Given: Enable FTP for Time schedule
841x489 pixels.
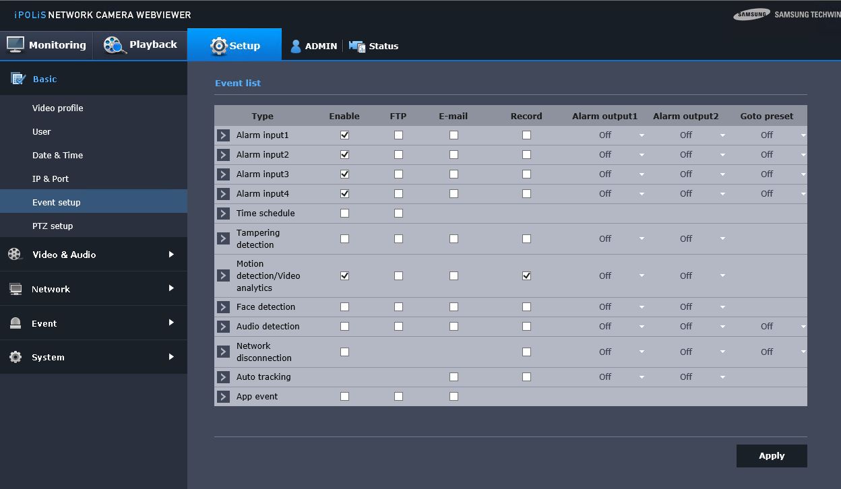Looking at the screenshot, I should [x=398, y=213].
